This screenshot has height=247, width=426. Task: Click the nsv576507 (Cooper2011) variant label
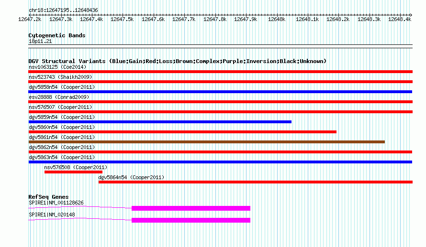[x=60, y=107]
